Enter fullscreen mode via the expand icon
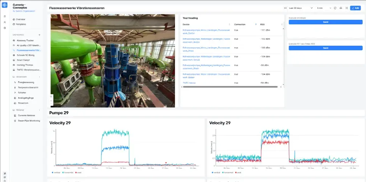 point(347,8)
